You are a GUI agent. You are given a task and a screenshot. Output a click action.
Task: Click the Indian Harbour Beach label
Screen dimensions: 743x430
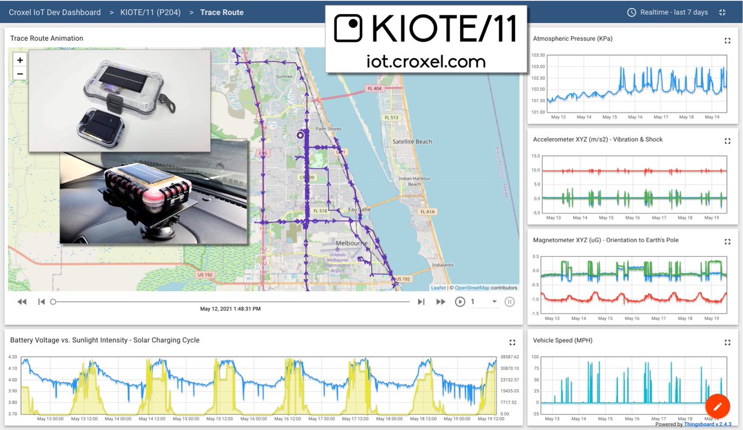click(x=415, y=181)
